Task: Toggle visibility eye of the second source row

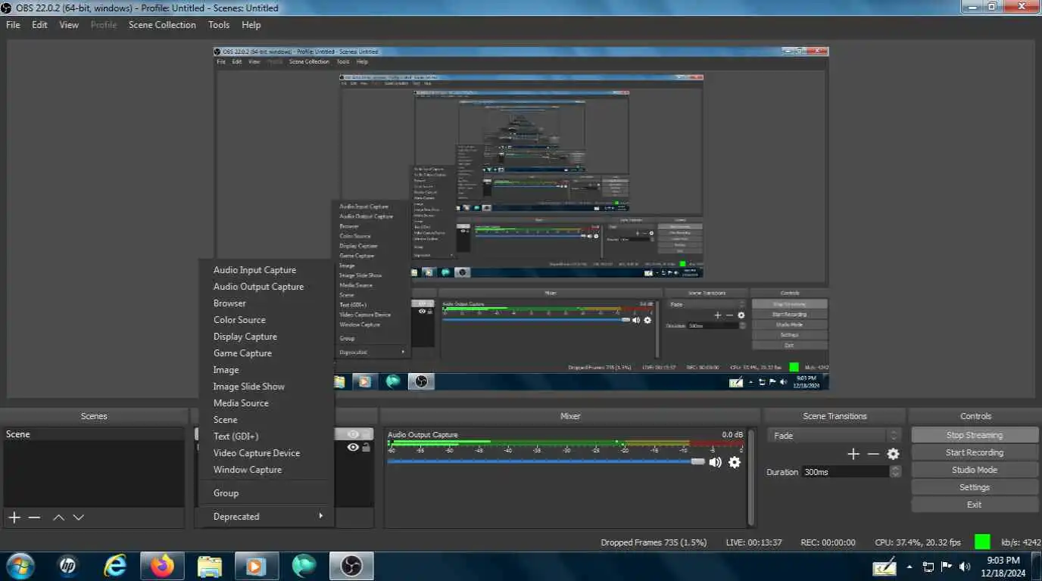Action: [353, 448]
